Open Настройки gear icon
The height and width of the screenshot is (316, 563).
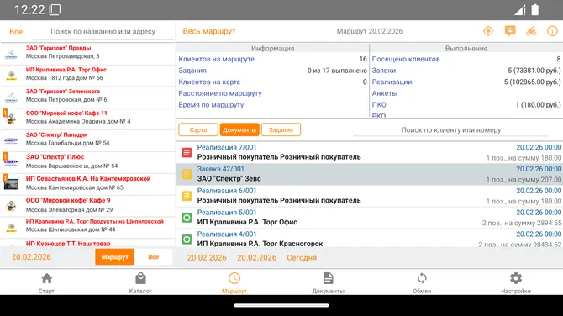click(516, 278)
